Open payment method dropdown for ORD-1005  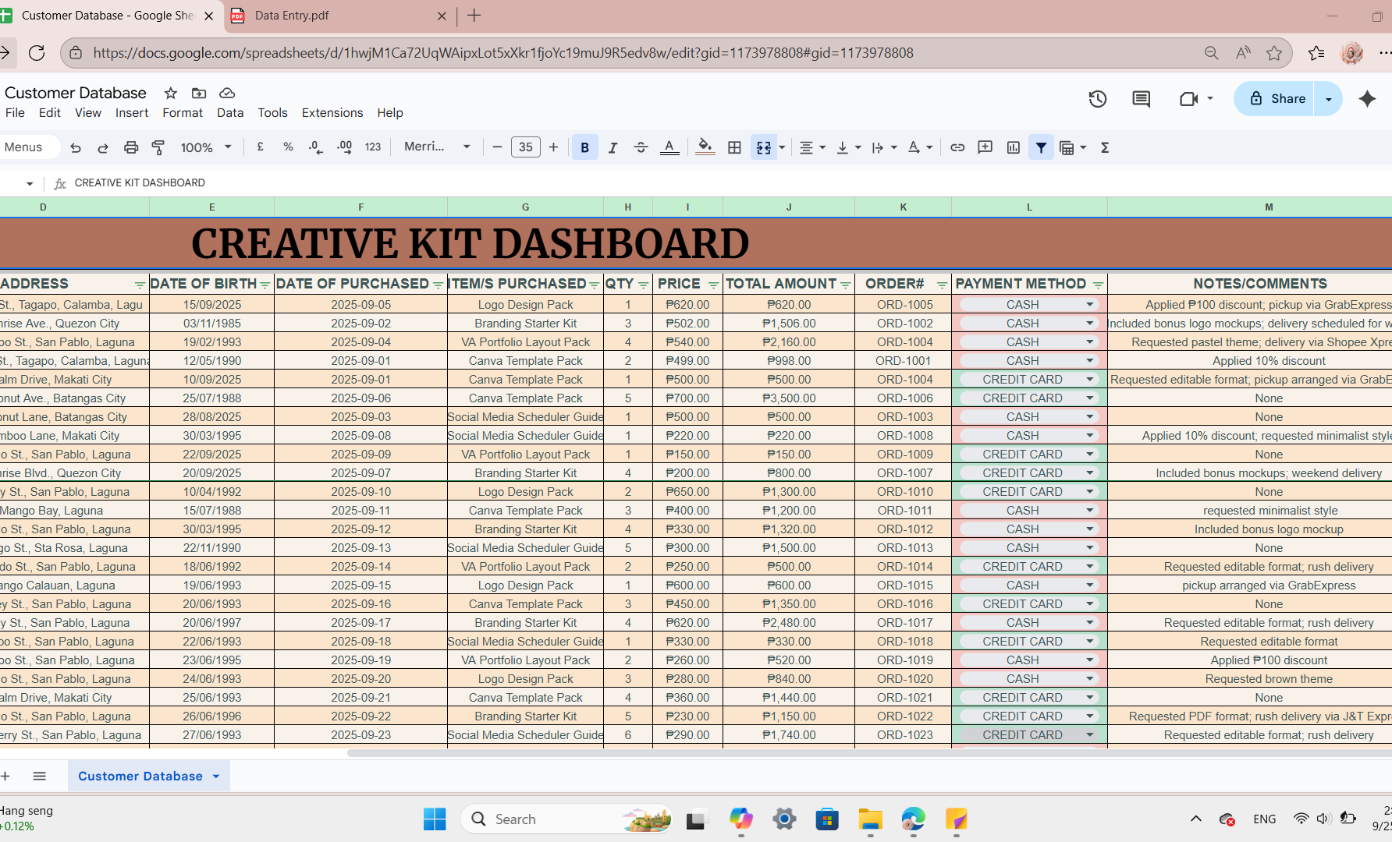pos(1090,305)
